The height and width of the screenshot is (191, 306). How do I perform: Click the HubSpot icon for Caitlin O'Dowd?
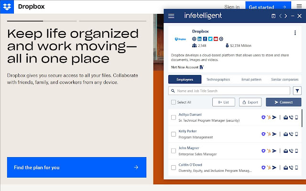(269, 168)
